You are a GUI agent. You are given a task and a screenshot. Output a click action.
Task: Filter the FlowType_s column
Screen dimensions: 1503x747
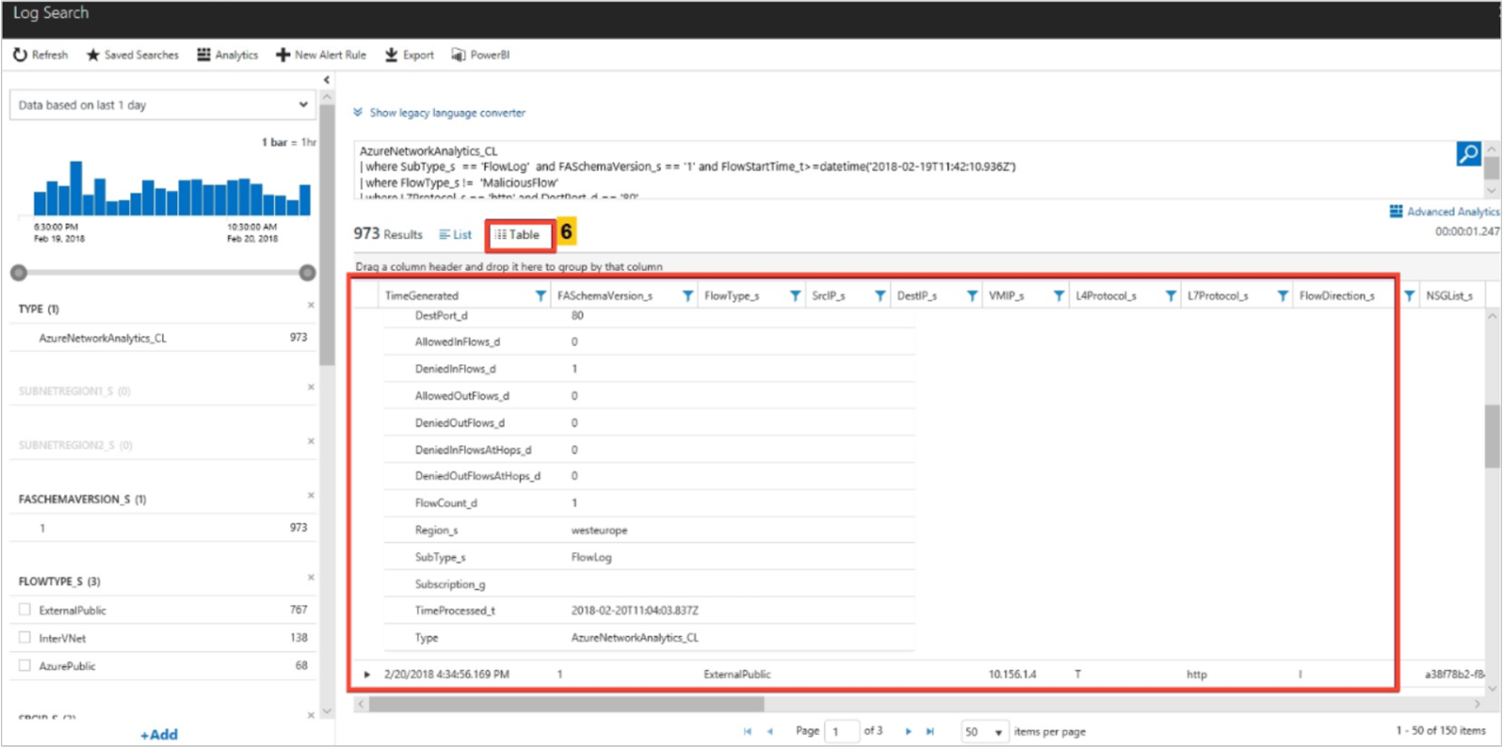click(x=795, y=295)
